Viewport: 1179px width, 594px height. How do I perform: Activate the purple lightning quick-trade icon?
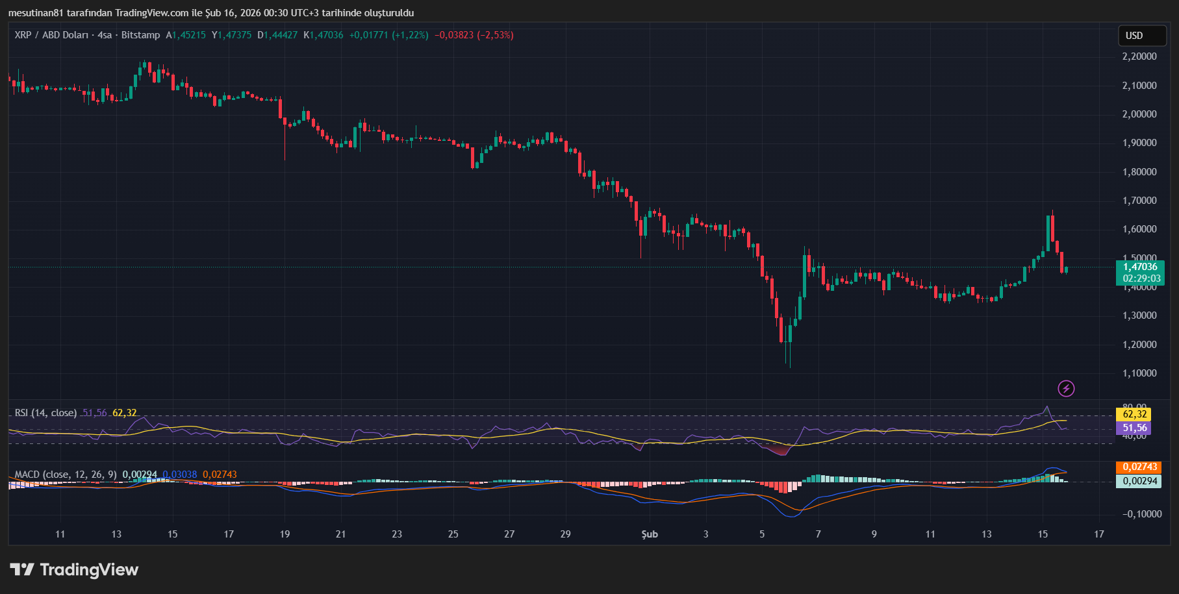tap(1067, 390)
